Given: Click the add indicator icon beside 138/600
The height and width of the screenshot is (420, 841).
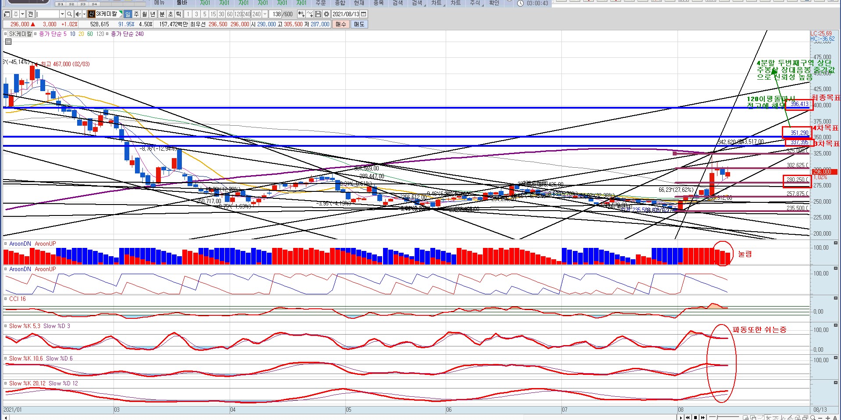Looking at the screenshot, I should click(x=301, y=14).
